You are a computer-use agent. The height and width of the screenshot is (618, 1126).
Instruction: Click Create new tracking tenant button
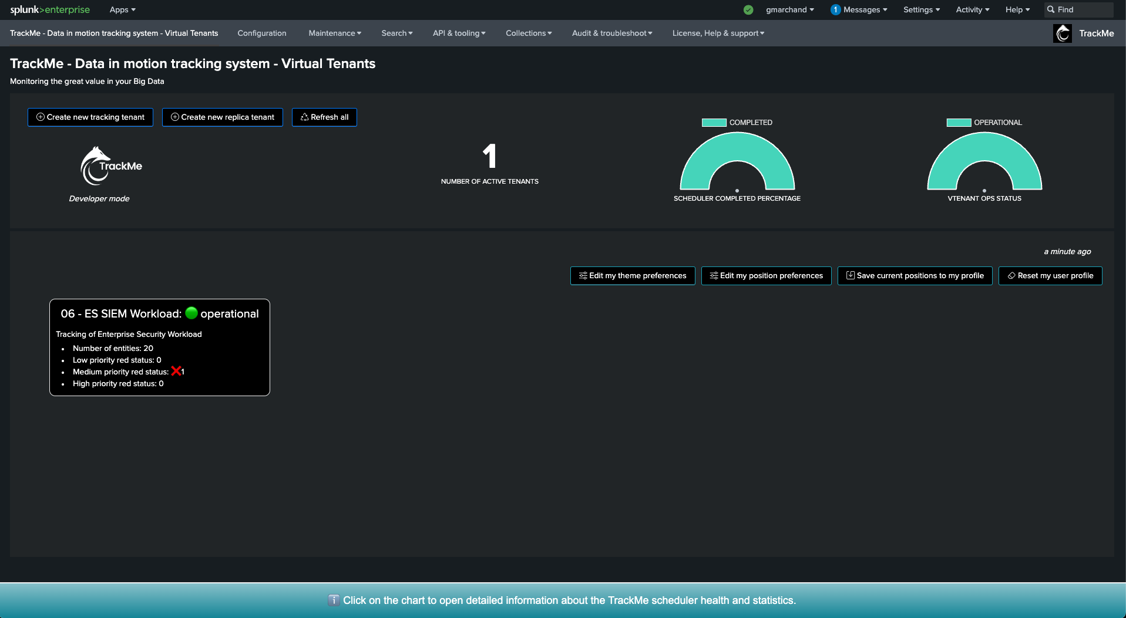point(90,117)
